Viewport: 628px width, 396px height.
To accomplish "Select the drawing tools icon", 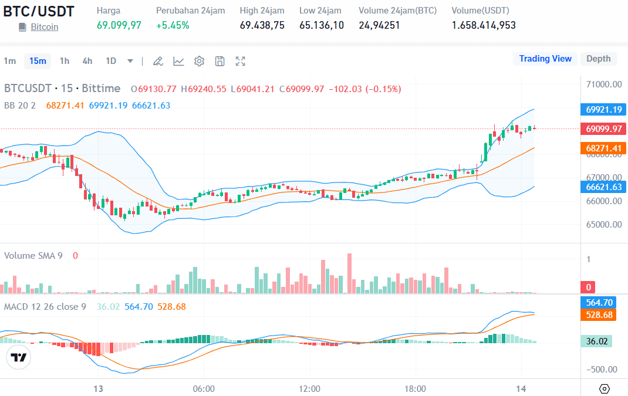I will coord(157,60).
